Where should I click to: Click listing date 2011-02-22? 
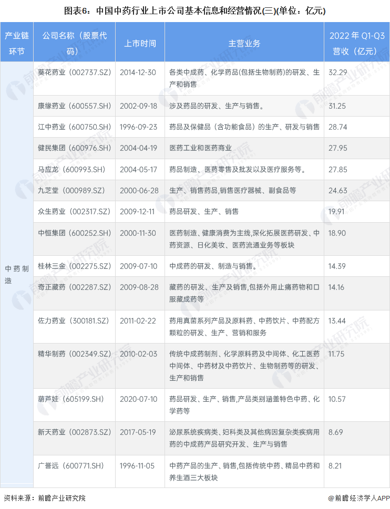pos(138,321)
